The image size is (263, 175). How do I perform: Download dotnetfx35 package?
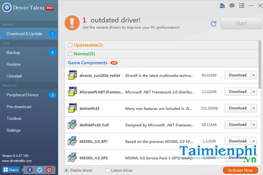click(238, 108)
